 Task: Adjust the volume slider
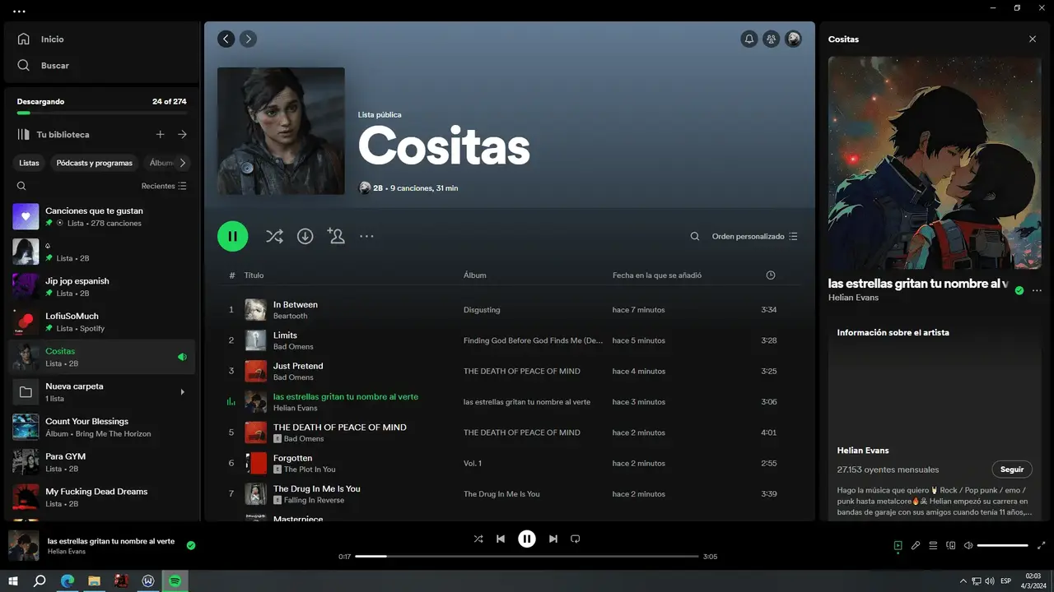[1002, 545]
